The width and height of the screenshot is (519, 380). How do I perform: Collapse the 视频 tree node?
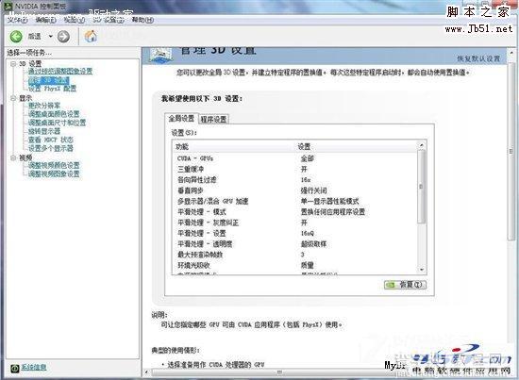(13, 157)
